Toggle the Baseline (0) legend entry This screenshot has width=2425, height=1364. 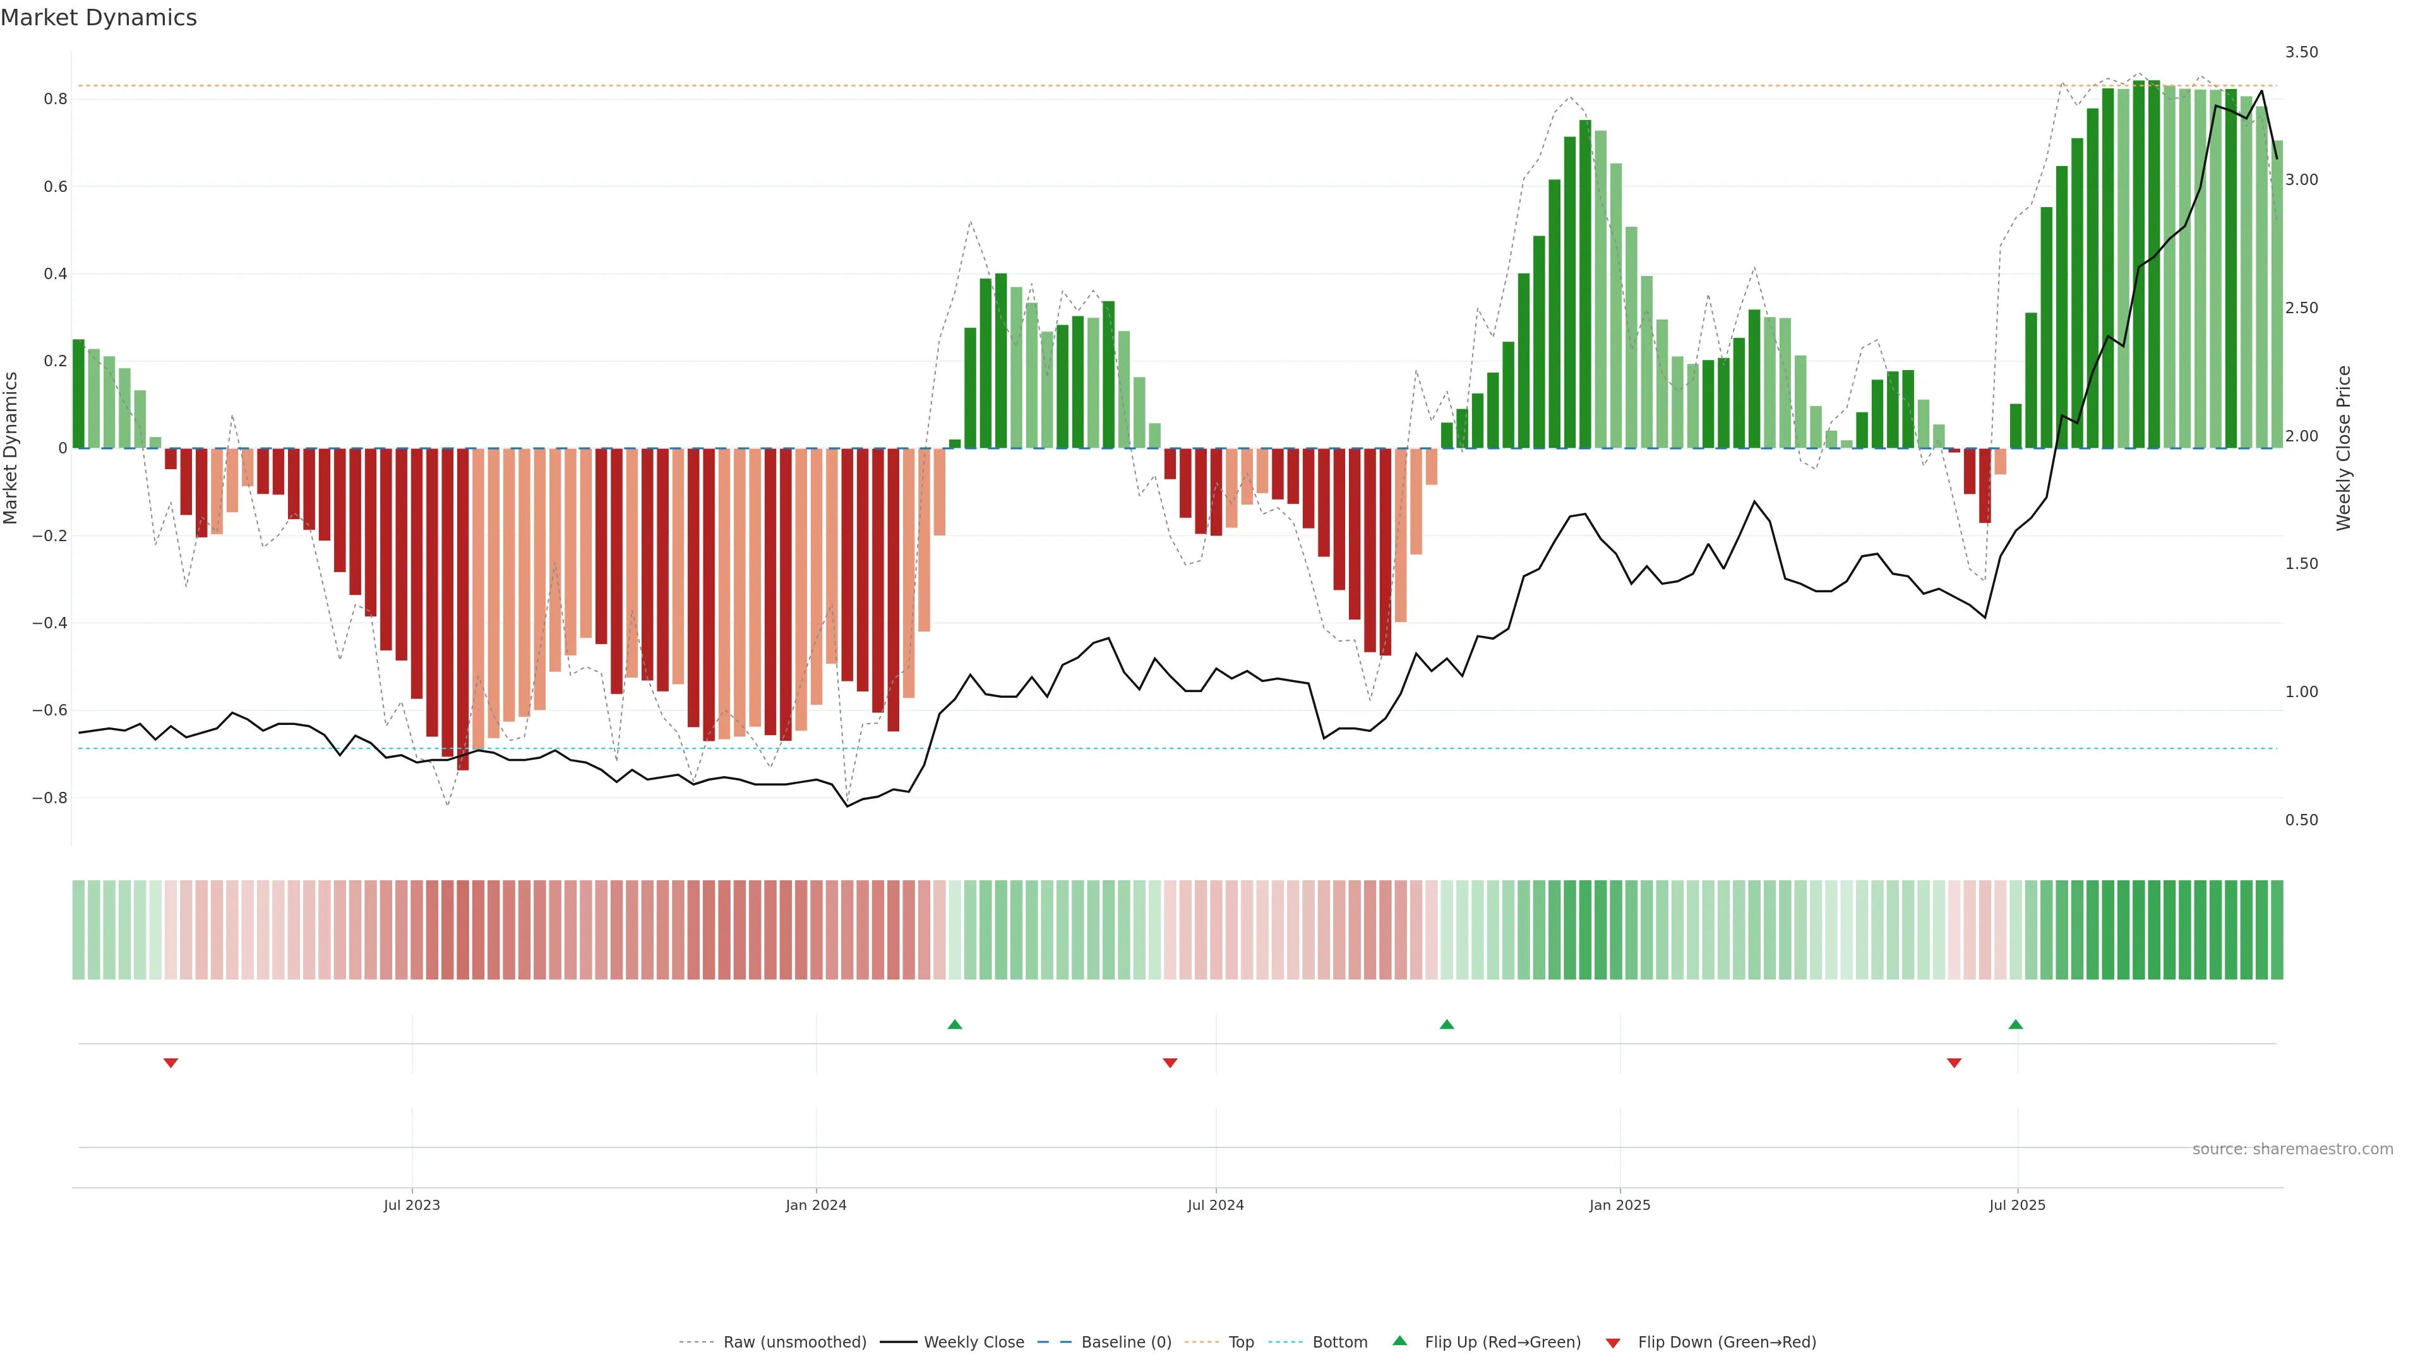(x=1126, y=1343)
